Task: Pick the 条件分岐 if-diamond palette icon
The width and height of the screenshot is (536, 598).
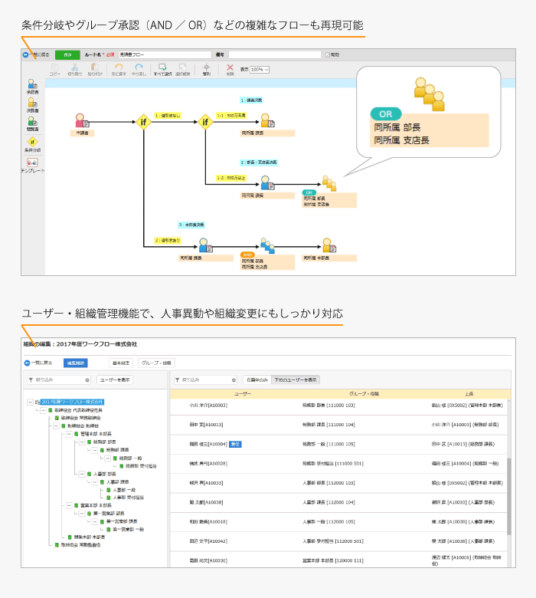Action: [x=32, y=142]
